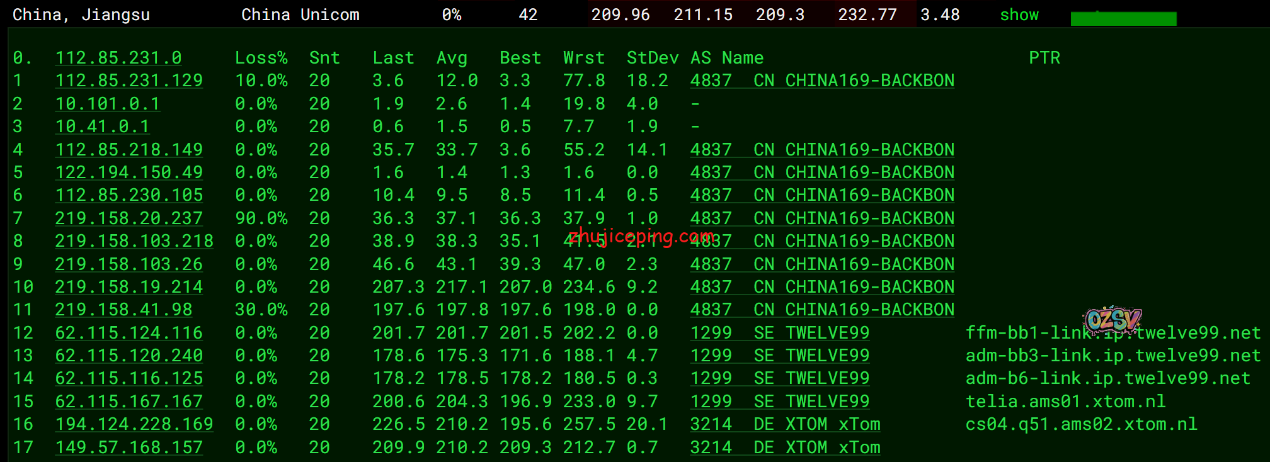Open hop 13 IP 62.115.120.240
This screenshot has height=462, width=1270.
129,356
